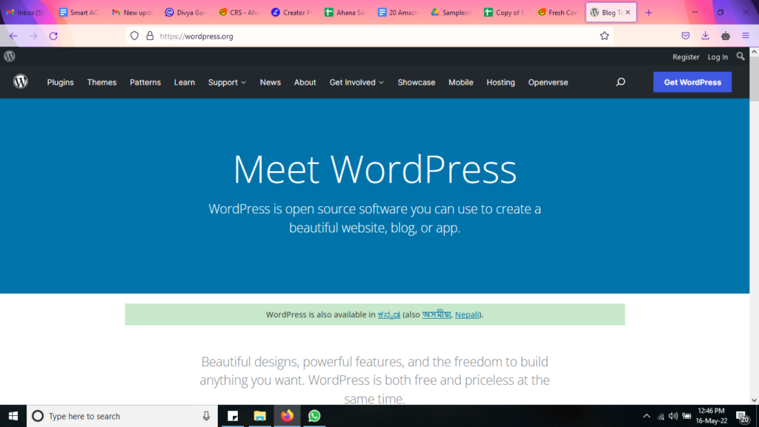Switch to the 20 Amazin document tab
Viewport: 759px width, 427px height.
[398, 13]
